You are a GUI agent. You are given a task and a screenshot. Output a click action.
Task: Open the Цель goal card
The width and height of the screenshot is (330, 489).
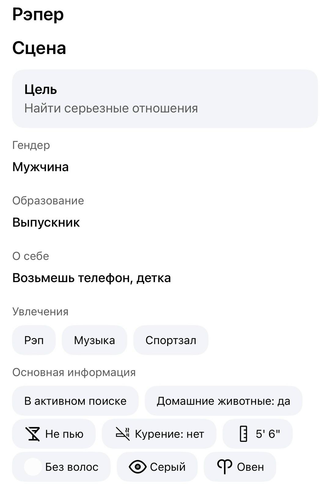point(165,98)
